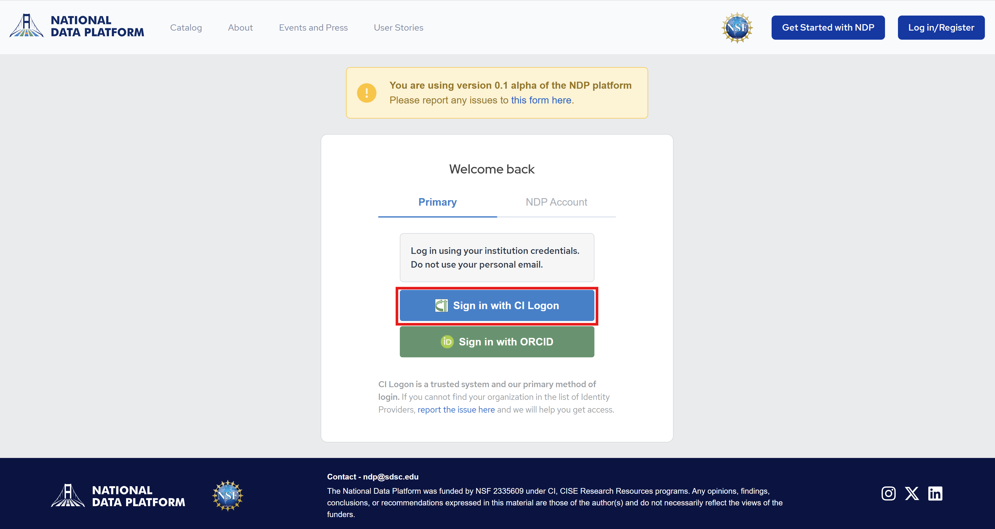This screenshot has height=529, width=995.
Task: Open the Catalog menu item
Action: pyautogui.click(x=186, y=27)
